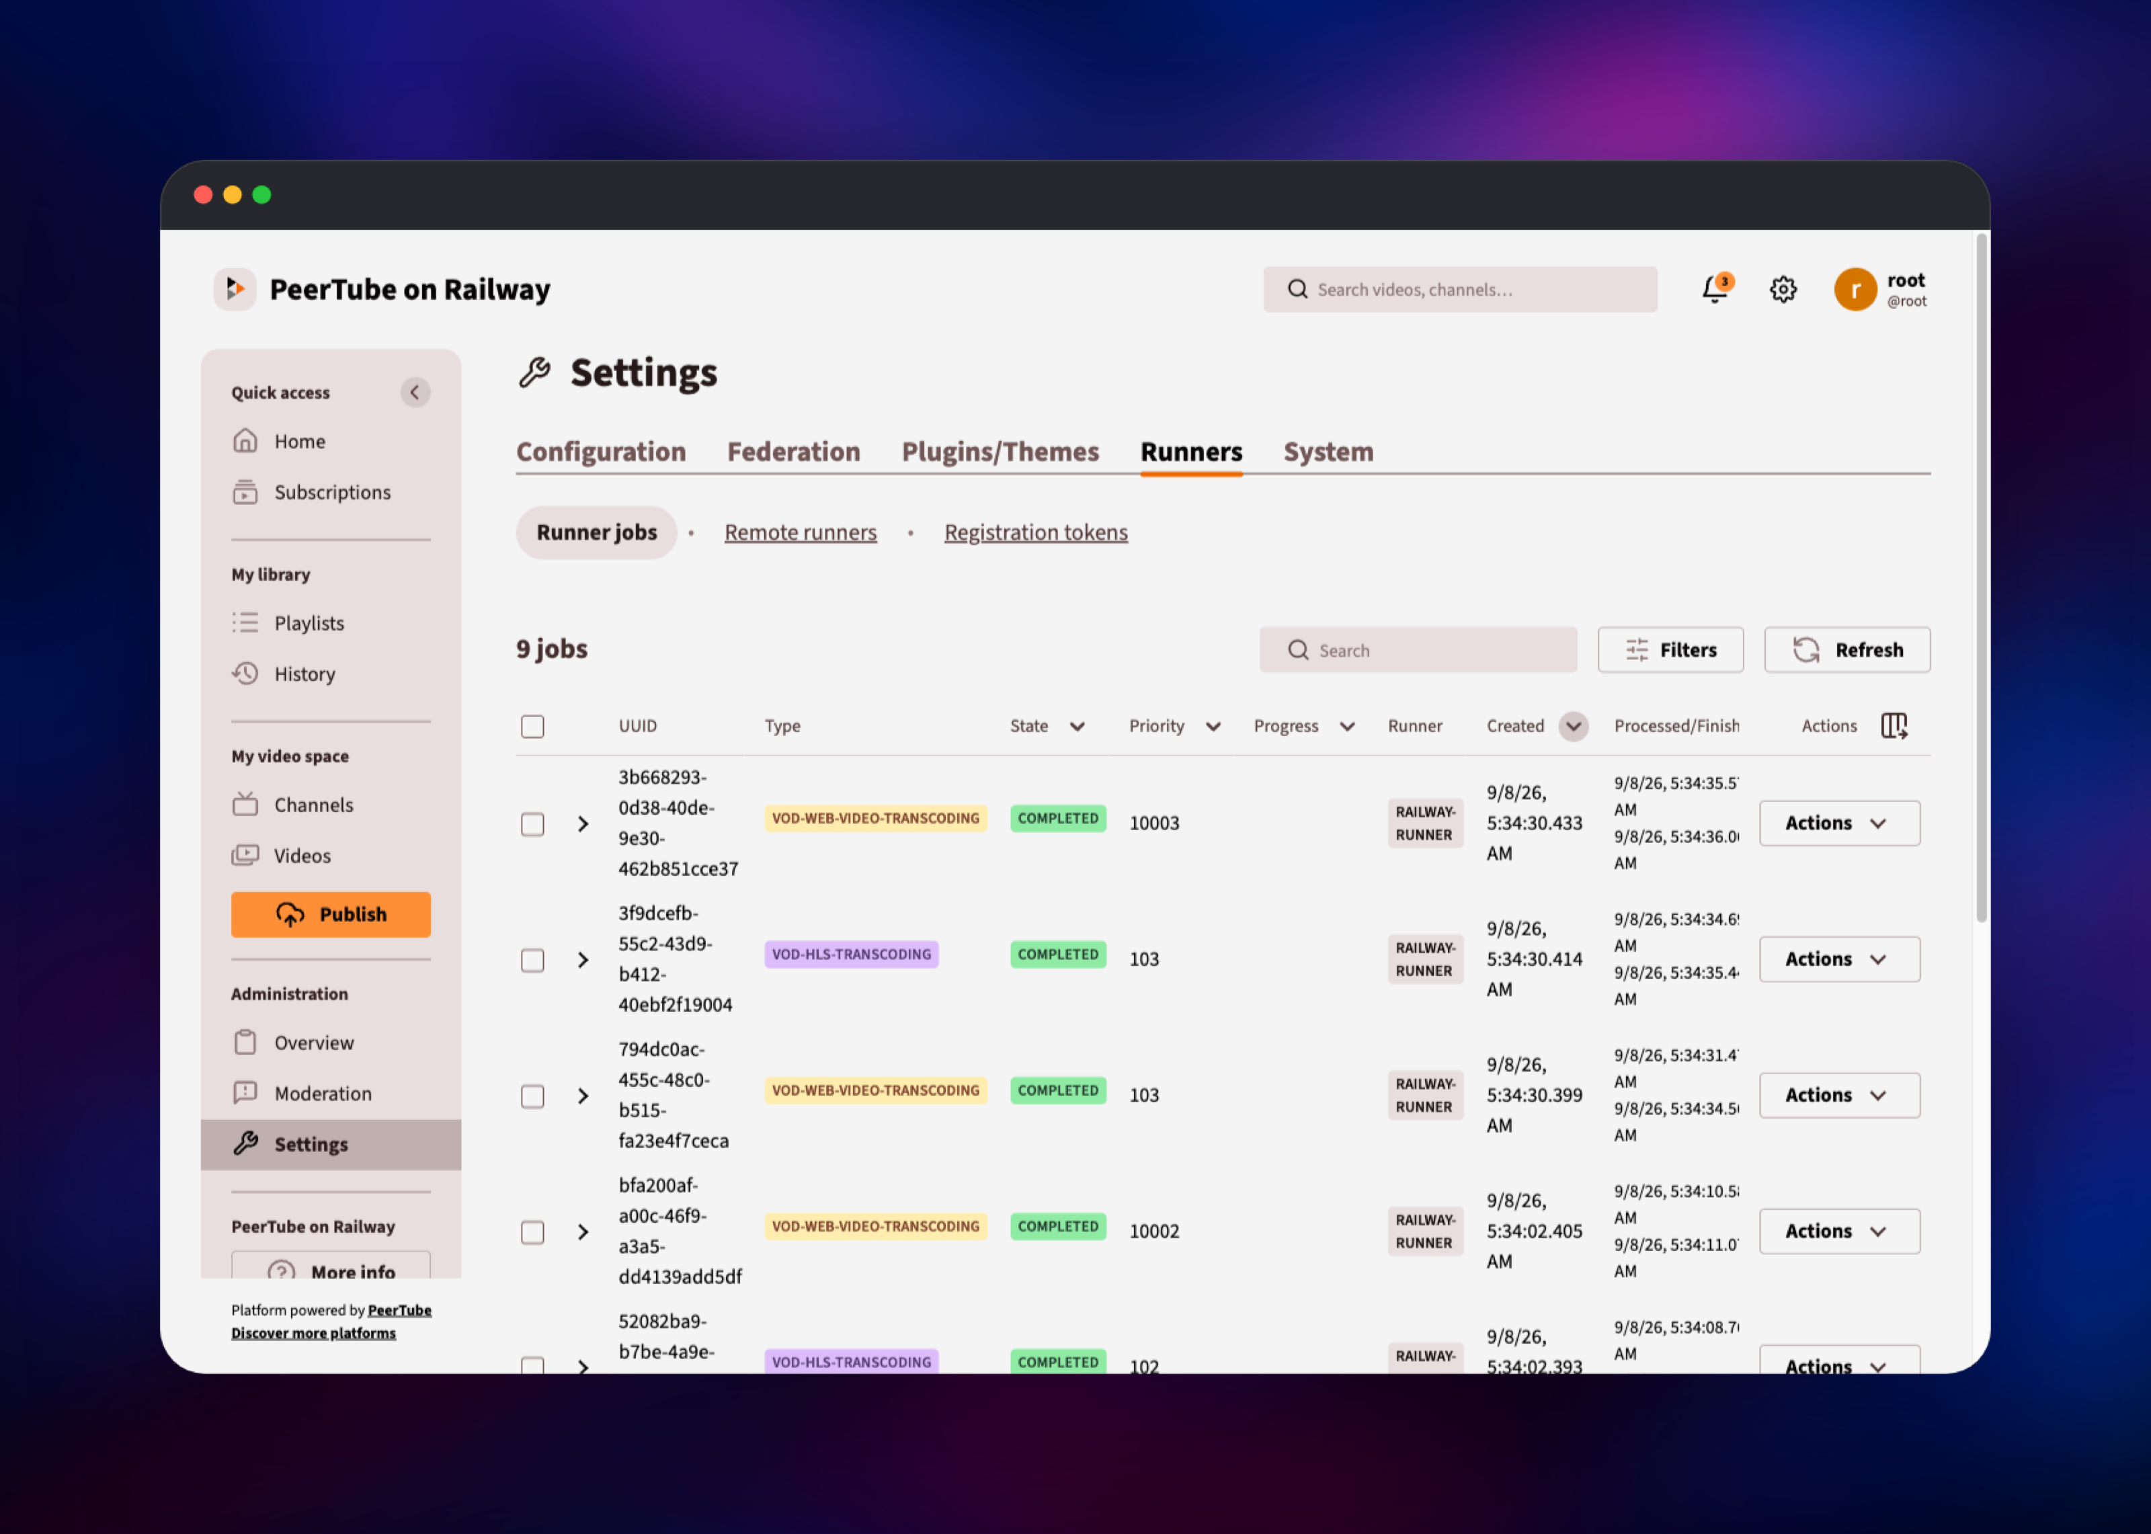The image size is (2151, 1534).
Task: Check the job 3f9dcefb row checkbox
Action: 532,961
